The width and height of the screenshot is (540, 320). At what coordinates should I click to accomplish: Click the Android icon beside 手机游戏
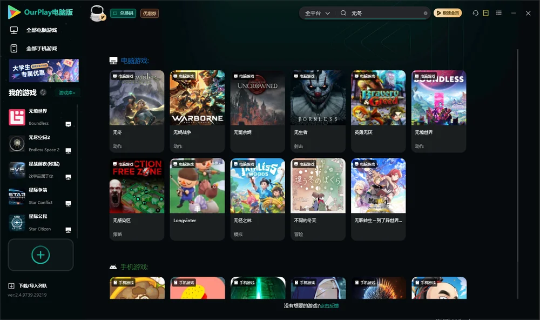113,267
